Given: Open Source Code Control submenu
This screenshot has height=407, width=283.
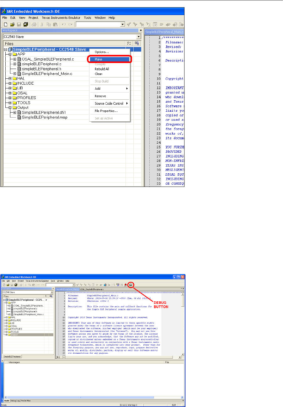Looking at the screenshot, I should coord(110,103).
